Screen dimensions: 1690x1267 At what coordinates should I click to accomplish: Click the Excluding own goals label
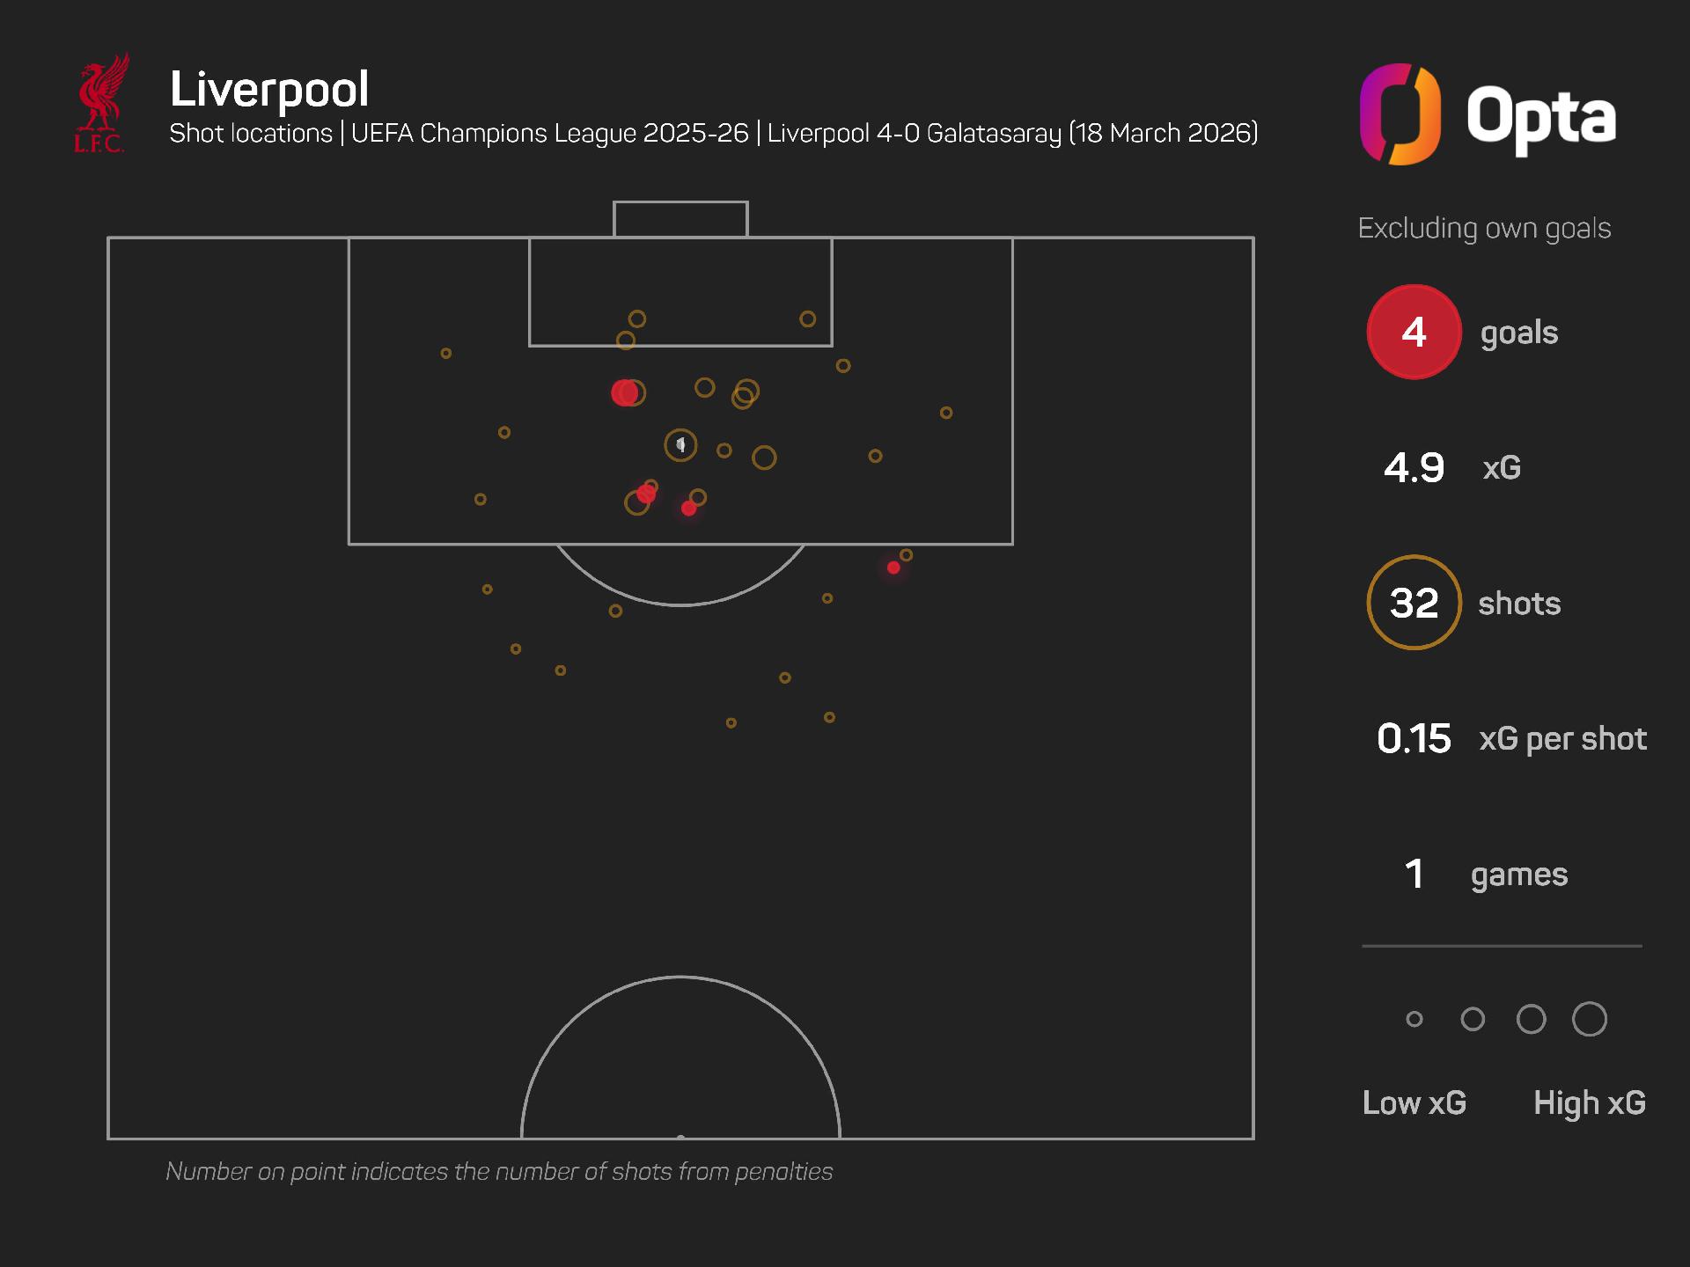1484,229
